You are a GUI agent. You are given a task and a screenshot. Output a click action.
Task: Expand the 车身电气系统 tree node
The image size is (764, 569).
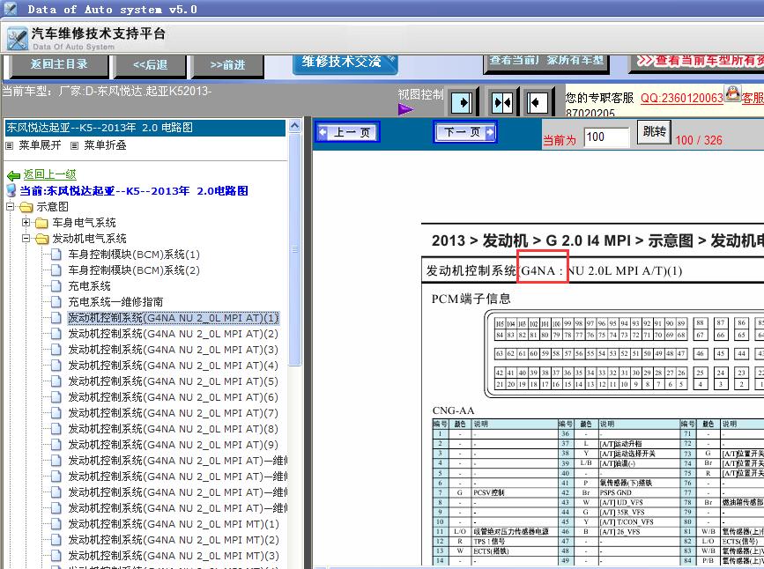pos(26,223)
